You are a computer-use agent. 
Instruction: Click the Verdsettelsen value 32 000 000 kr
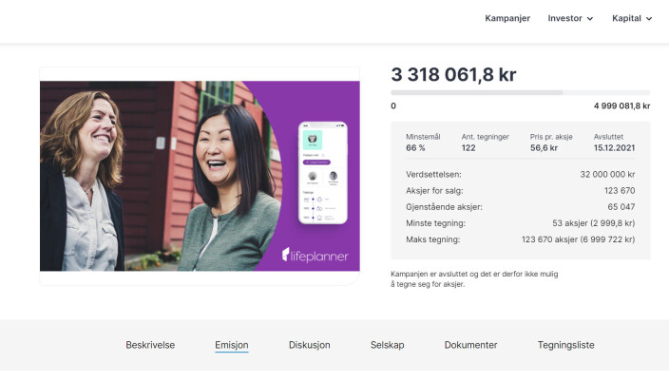607,174
